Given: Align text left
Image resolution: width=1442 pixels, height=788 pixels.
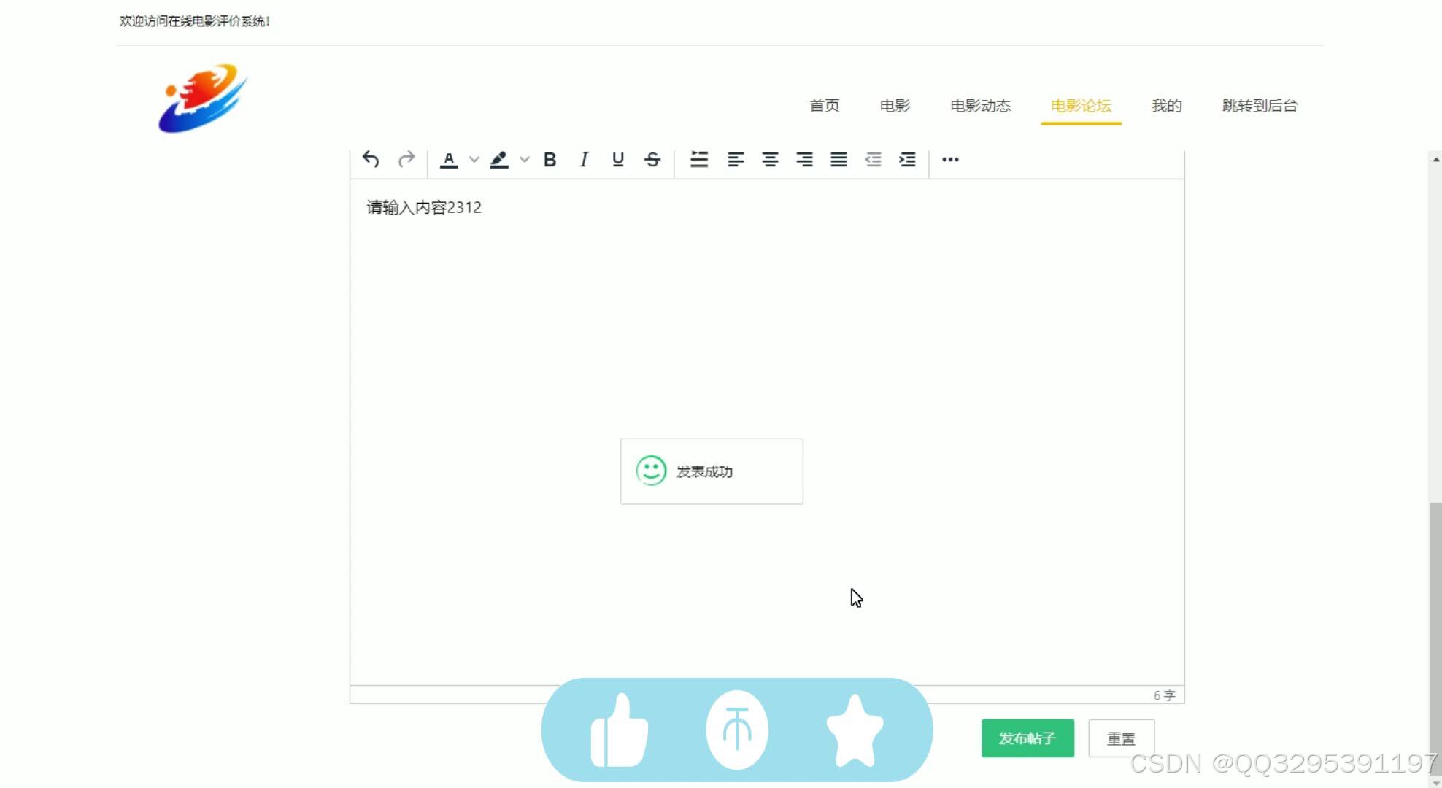Looking at the screenshot, I should [736, 159].
